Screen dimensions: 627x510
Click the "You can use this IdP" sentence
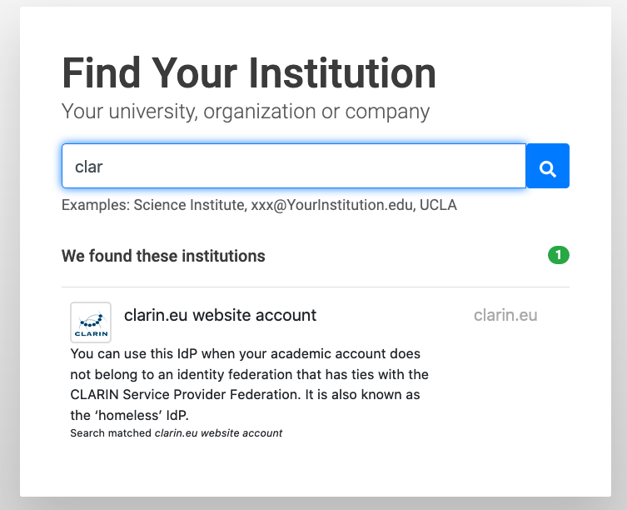tap(142, 355)
